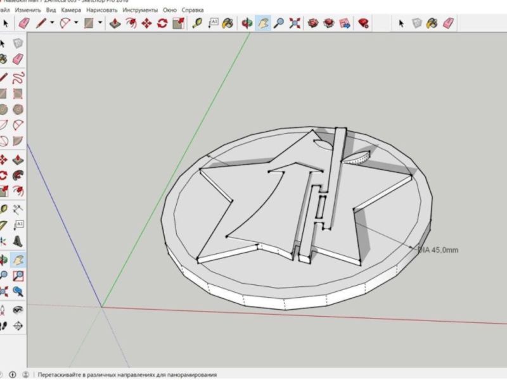Activate the Push/Pull tool
Viewport: 507px width, 380px height.
[115, 23]
